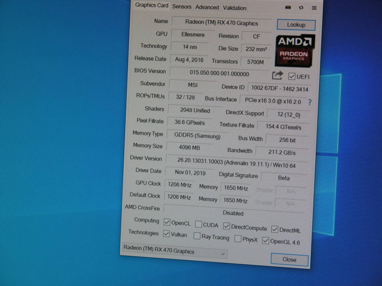The image size is (382, 286).
Task: Click the AMD Radeon Graphics logo
Action: pyautogui.click(x=295, y=50)
